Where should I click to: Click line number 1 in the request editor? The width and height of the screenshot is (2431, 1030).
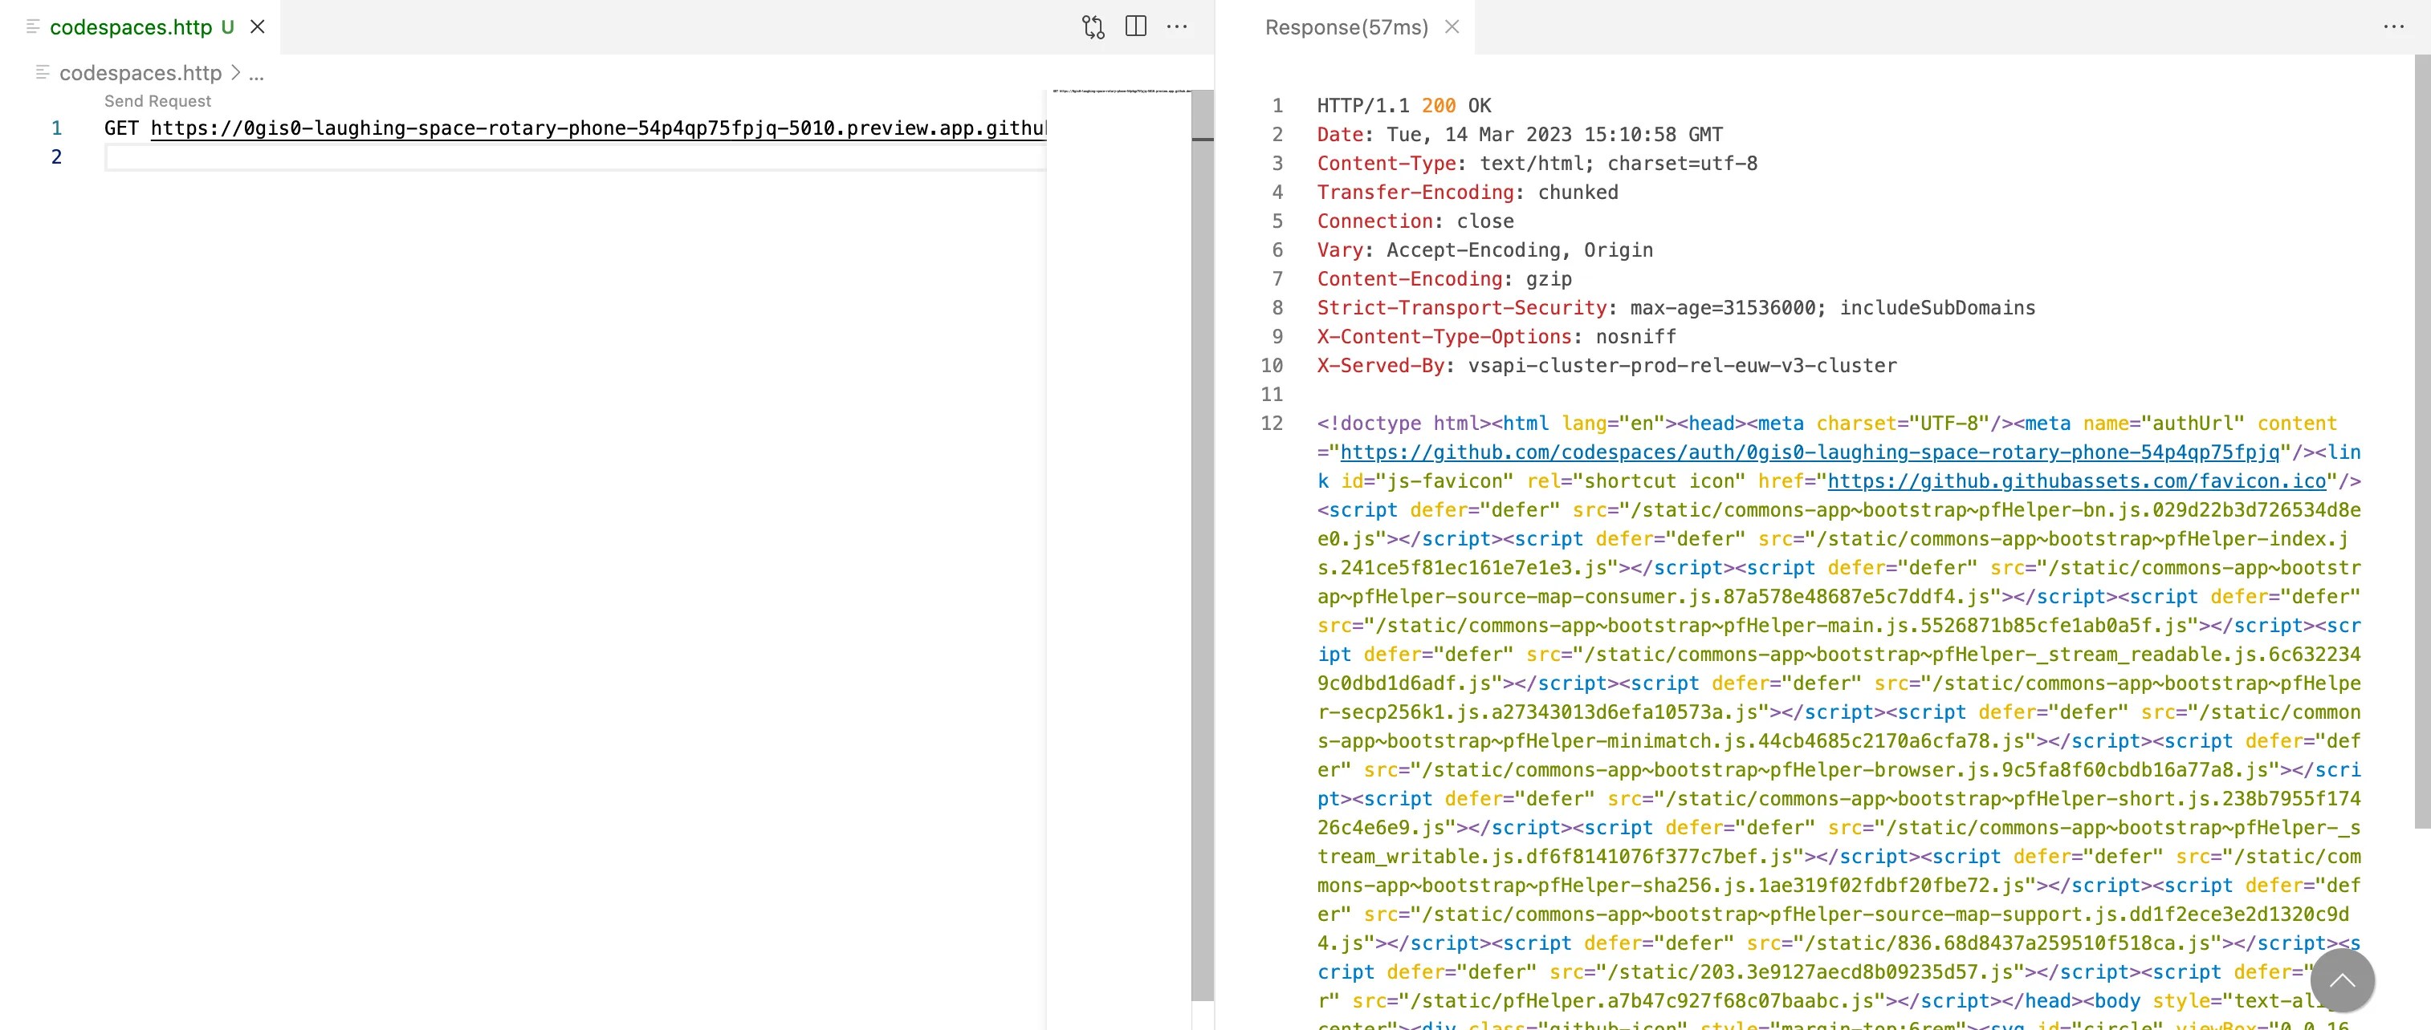pos(57,128)
